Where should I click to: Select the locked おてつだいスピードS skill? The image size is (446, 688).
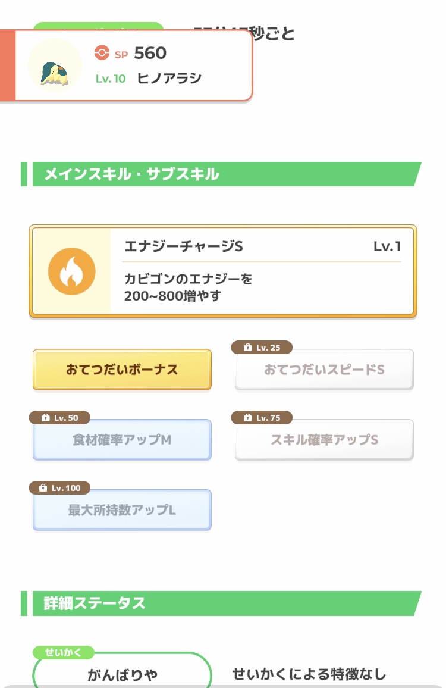pos(324,370)
